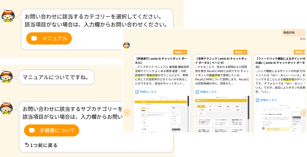The height and width of the screenshot is (157, 307).
Task: Click the tag icon on the 手順書について button
Action: [x=32, y=130]
